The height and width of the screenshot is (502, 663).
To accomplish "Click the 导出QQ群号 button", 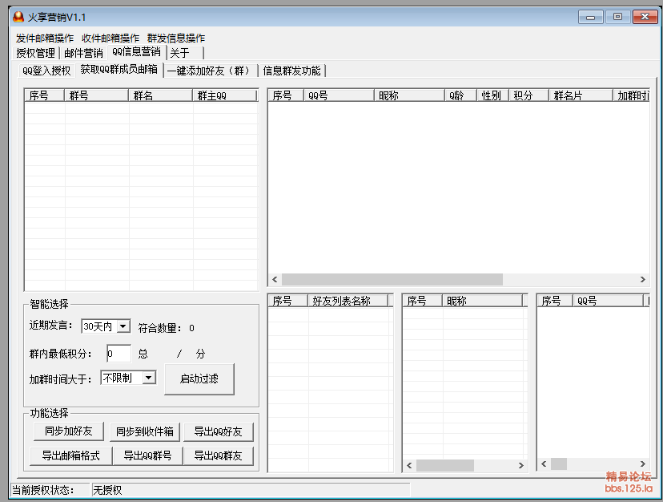I will pyautogui.click(x=147, y=455).
